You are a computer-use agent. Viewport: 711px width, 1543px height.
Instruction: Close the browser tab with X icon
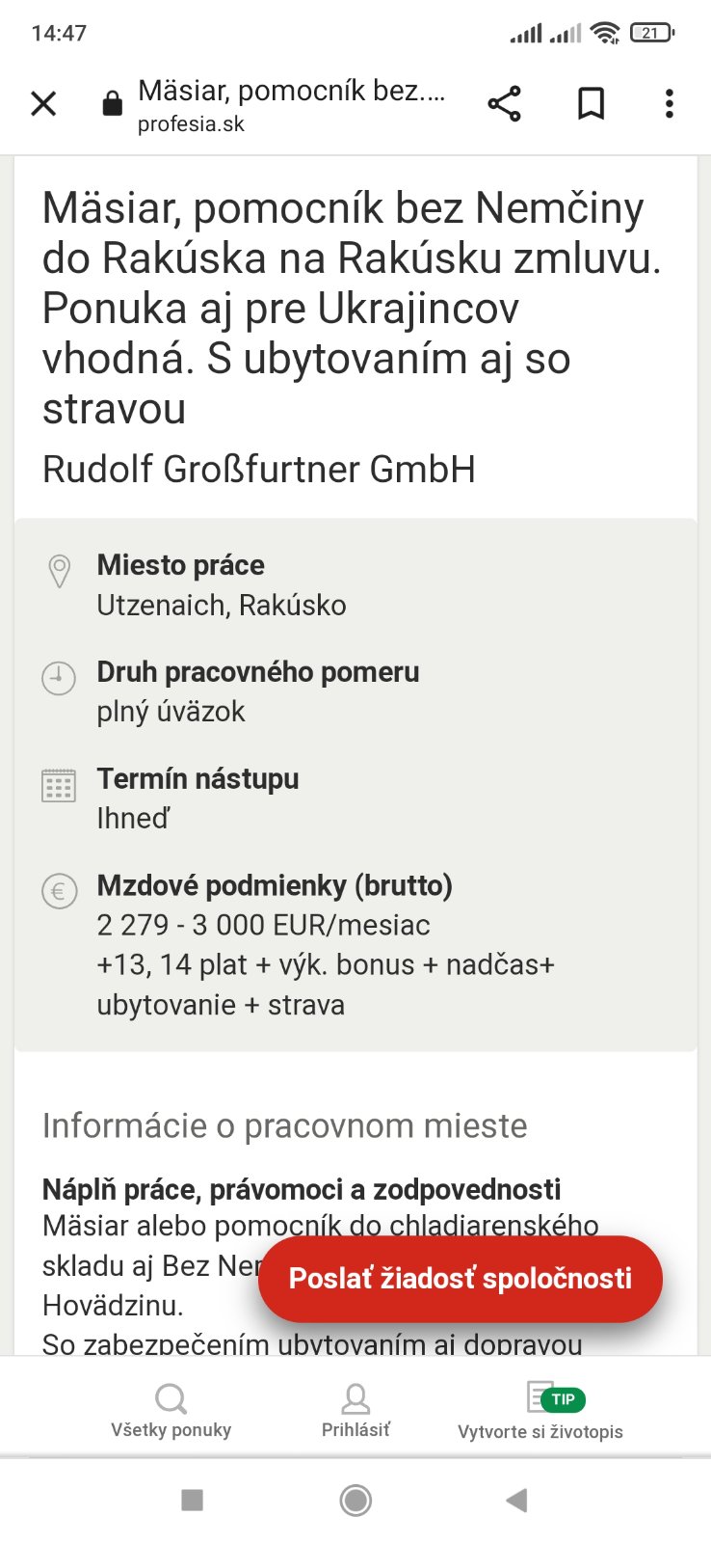[43, 103]
